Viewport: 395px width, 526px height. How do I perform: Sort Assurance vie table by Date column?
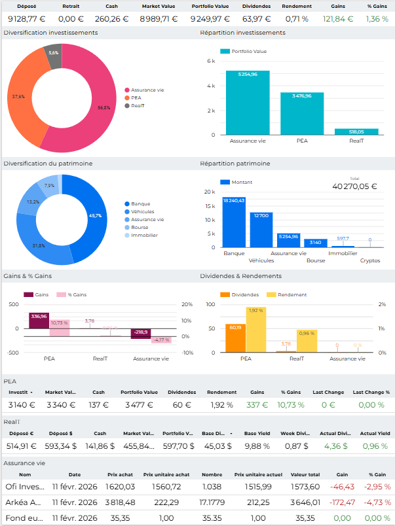pyautogui.click(x=74, y=474)
